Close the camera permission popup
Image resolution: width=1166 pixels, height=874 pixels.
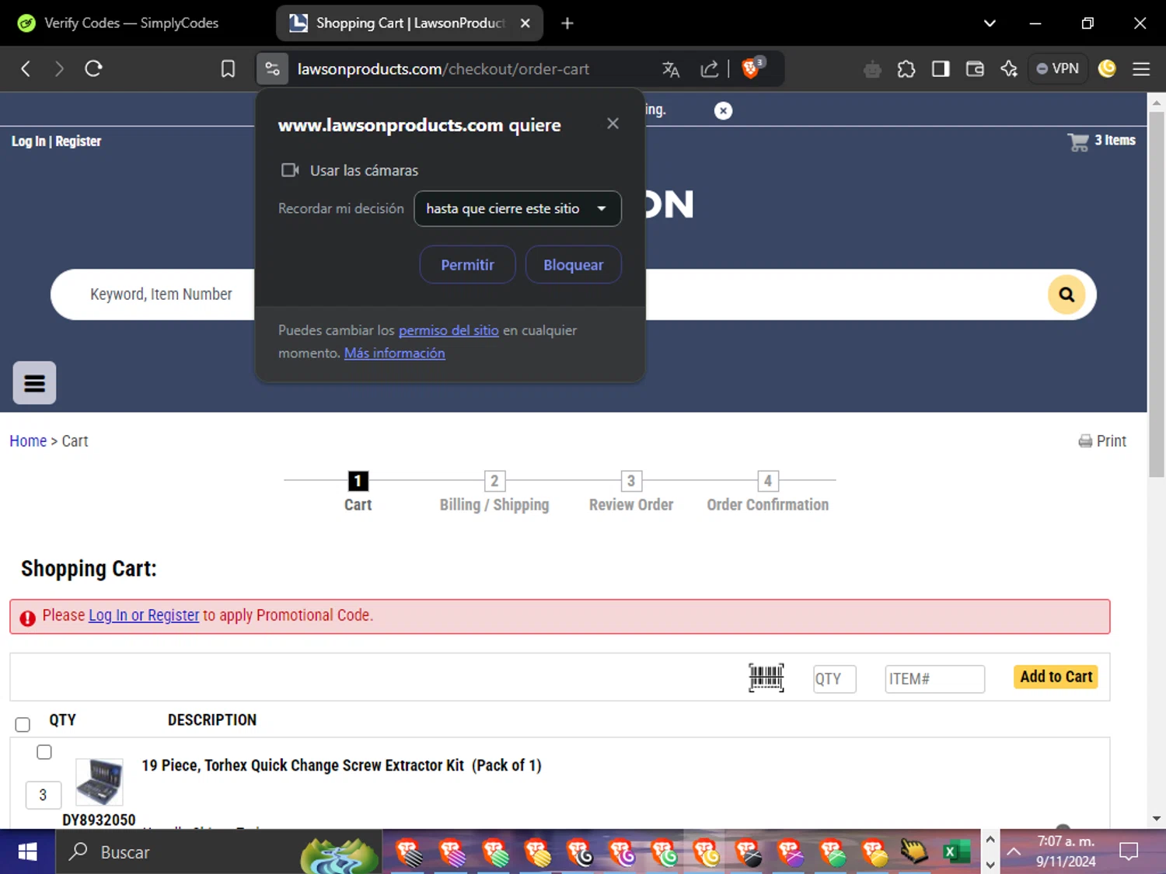[613, 124]
